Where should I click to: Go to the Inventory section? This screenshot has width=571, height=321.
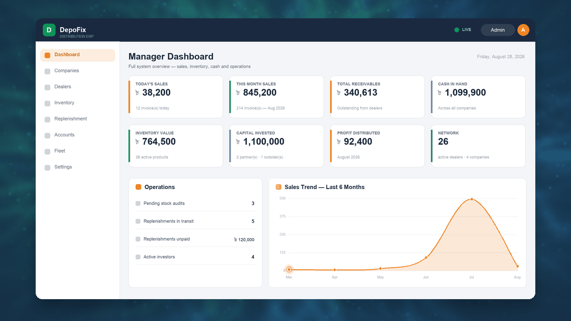coord(78,103)
